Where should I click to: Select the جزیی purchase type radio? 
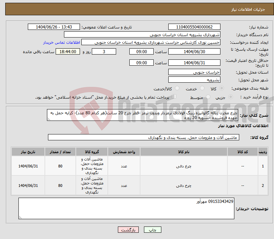[231, 97]
